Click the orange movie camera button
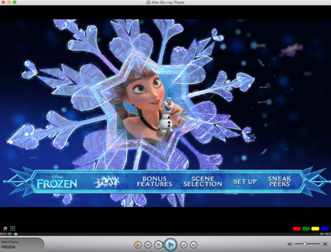Image resolution: width=331 pixels, height=252 pixels. pos(138,245)
